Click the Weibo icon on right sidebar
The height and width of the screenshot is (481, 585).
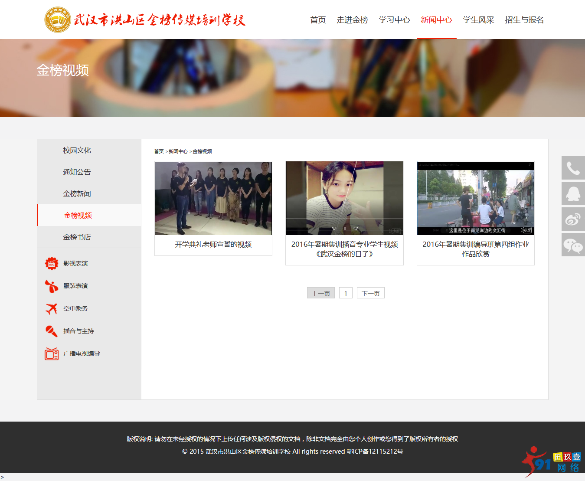pos(573,219)
